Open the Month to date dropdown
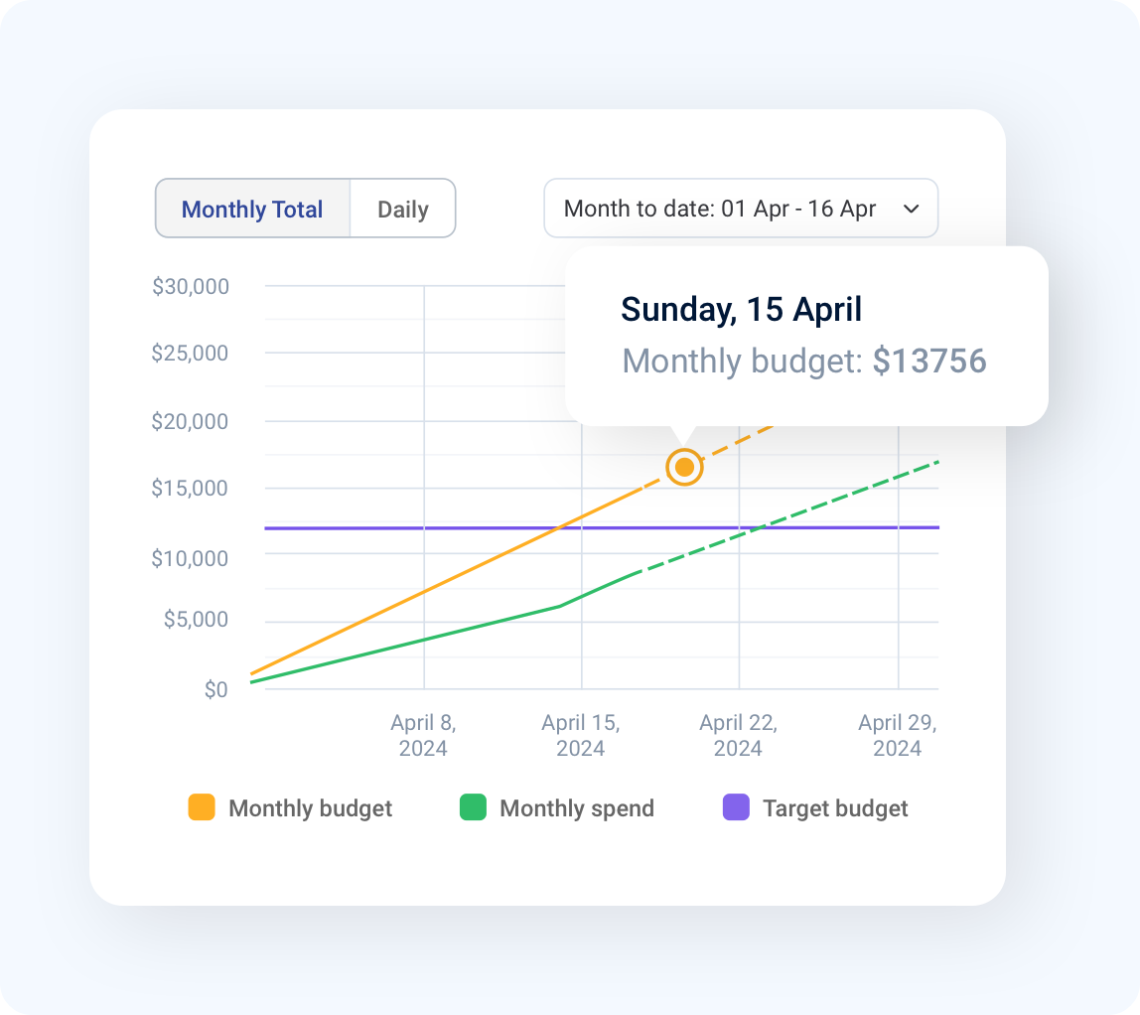This screenshot has height=1015, width=1140. click(741, 209)
